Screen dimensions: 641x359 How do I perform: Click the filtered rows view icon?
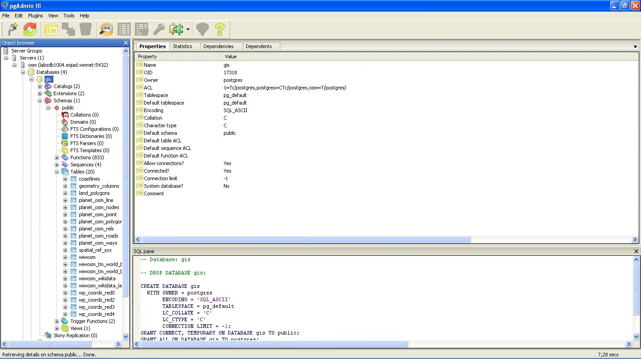[142, 30]
